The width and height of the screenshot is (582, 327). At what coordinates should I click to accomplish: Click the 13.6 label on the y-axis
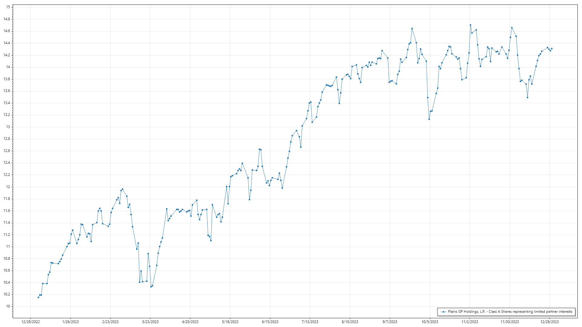[x=7, y=91]
